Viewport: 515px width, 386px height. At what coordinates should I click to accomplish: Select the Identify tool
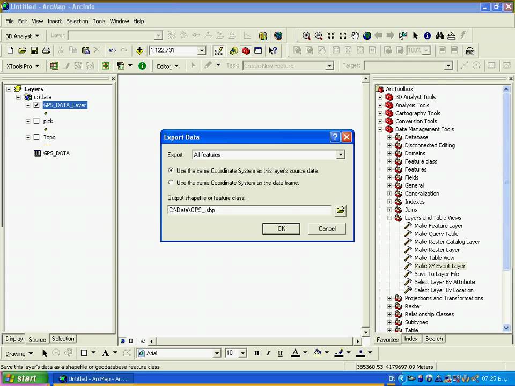tap(428, 35)
